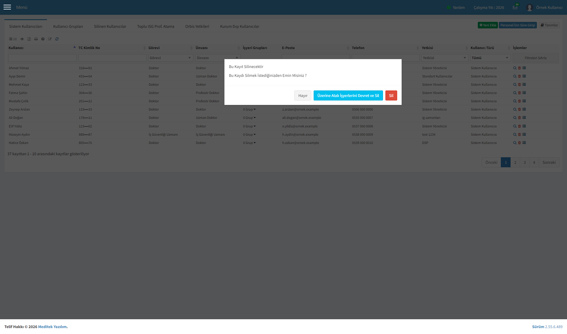Click the help question mark icon in toolbar
Screen dimensions: 567x334
(x=43, y=39)
